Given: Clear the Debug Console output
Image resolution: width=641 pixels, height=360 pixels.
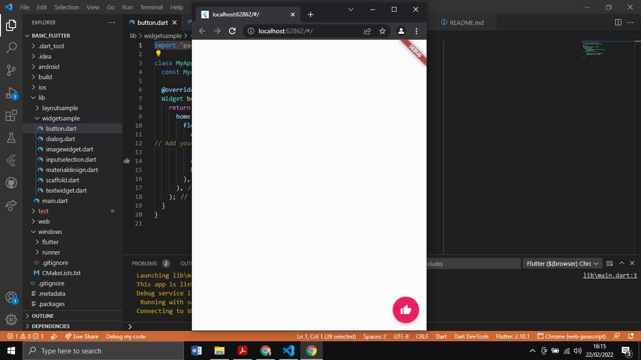Looking at the screenshot, I should pos(610,263).
